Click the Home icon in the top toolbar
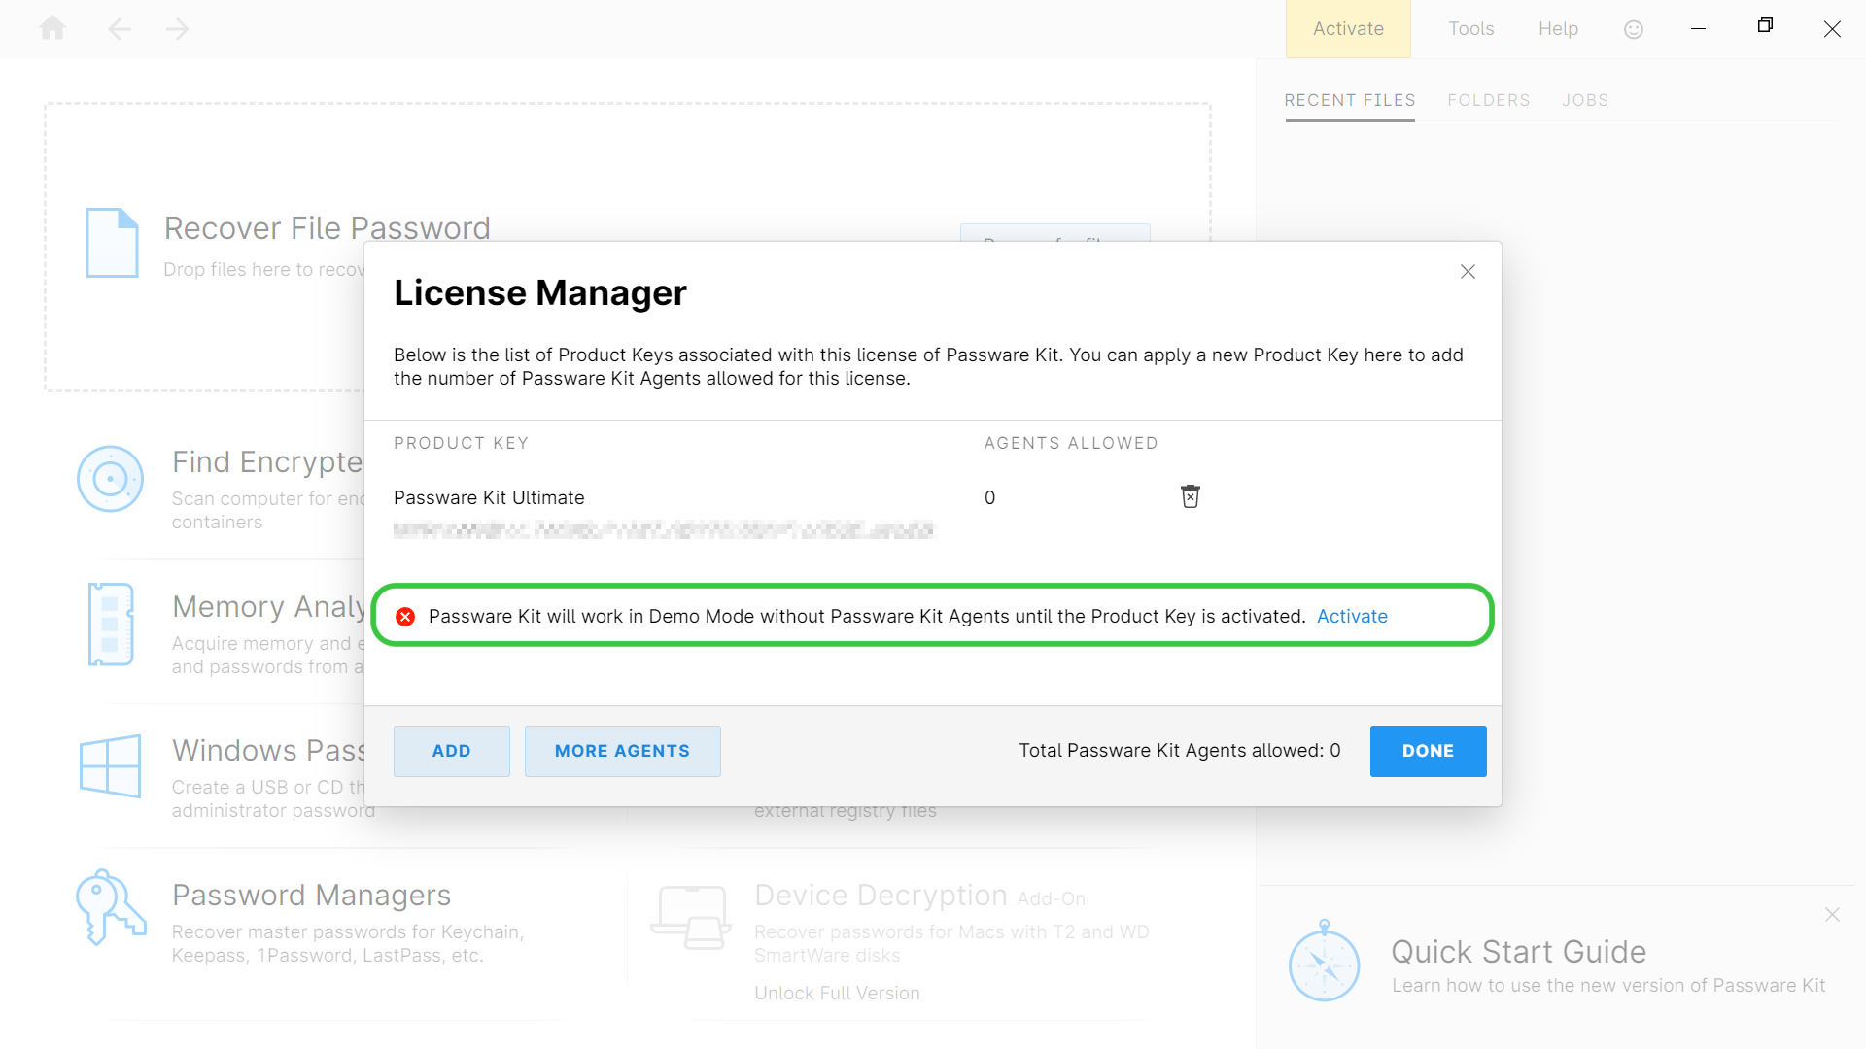 tap(52, 29)
